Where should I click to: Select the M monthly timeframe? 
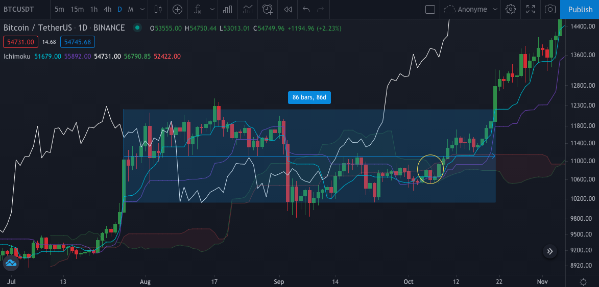(131, 10)
